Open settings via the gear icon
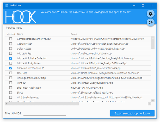The image size is (160, 122). tap(151, 14)
